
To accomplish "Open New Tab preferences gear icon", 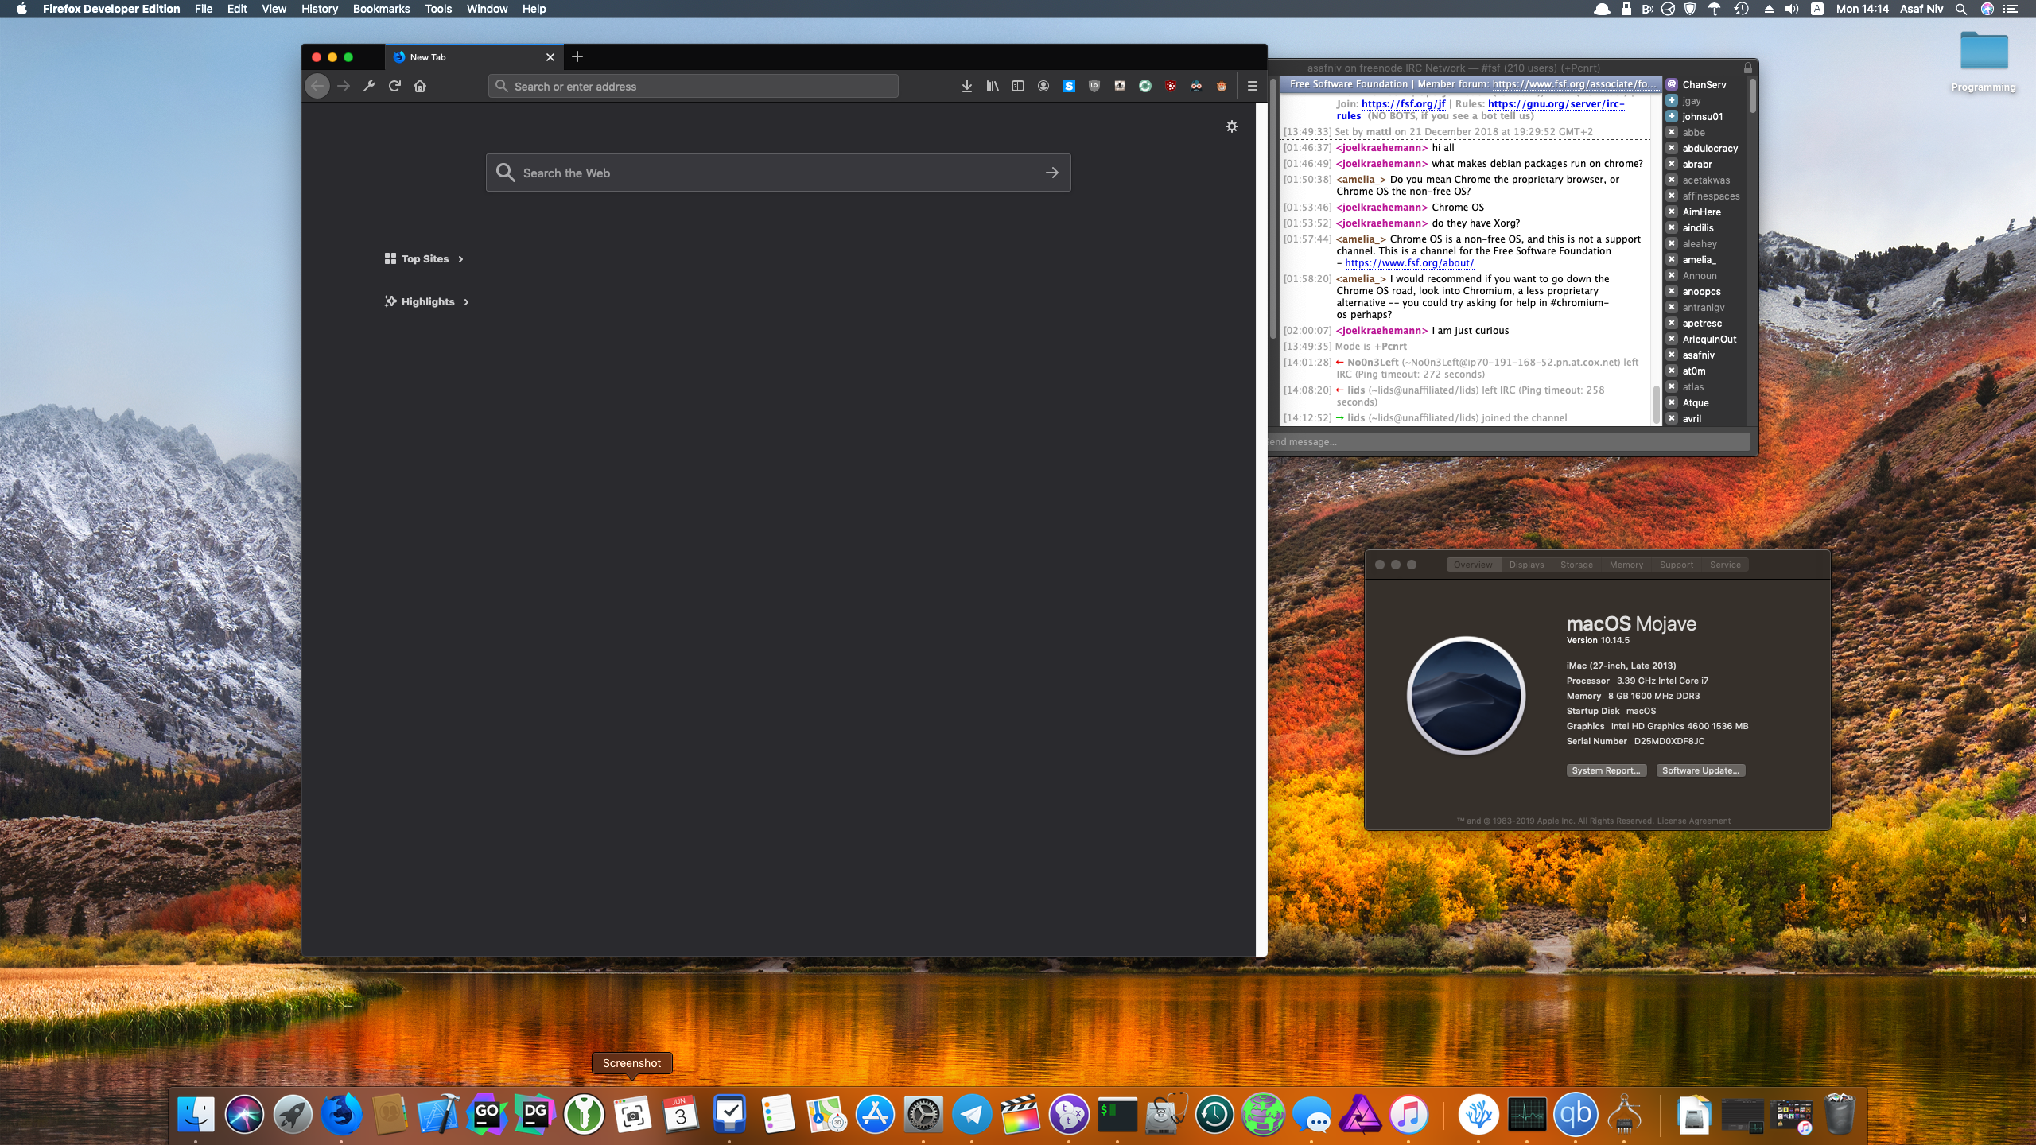I will pyautogui.click(x=1231, y=126).
